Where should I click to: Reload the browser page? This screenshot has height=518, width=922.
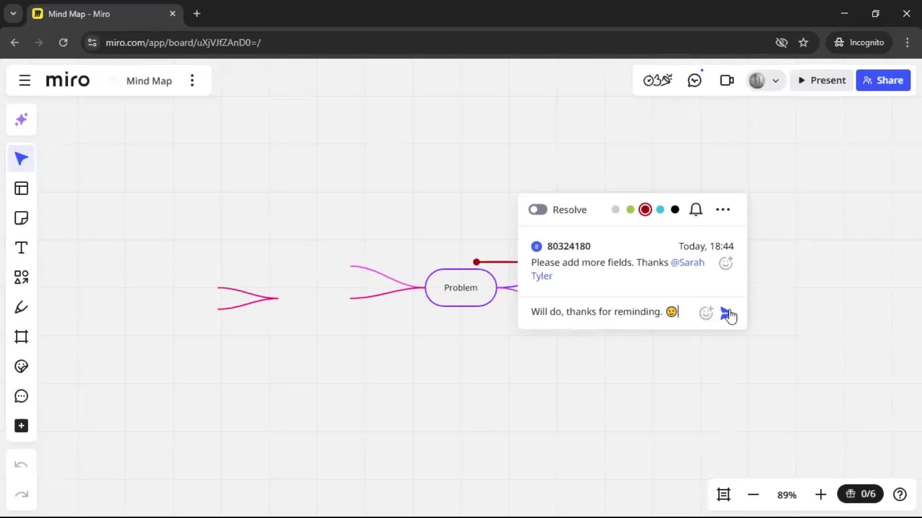63,43
